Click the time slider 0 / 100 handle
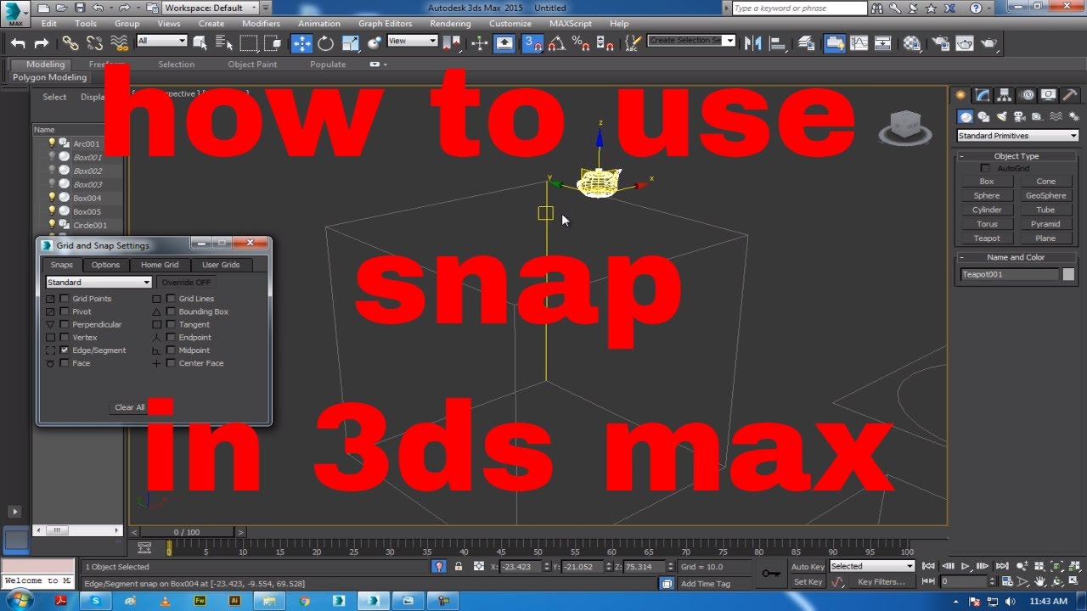The width and height of the screenshot is (1087, 611). click(x=187, y=532)
